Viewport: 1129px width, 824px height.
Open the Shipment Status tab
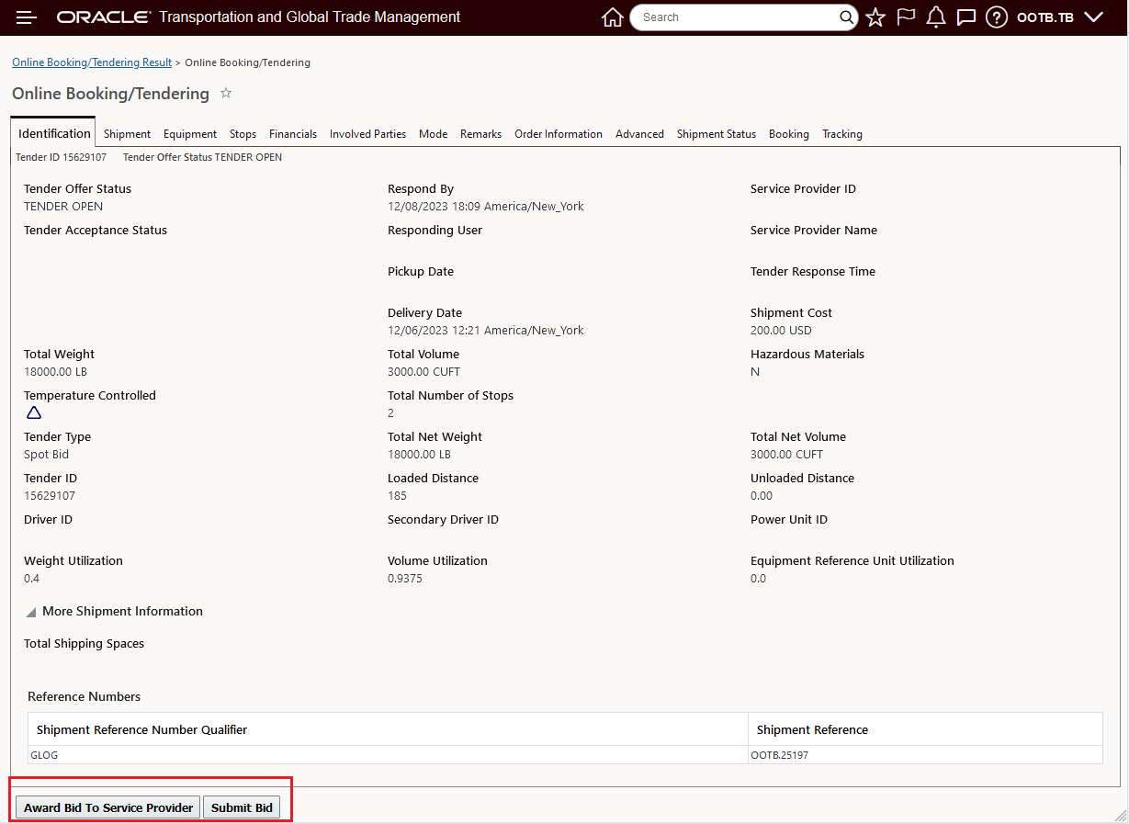click(x=717, y=134)
